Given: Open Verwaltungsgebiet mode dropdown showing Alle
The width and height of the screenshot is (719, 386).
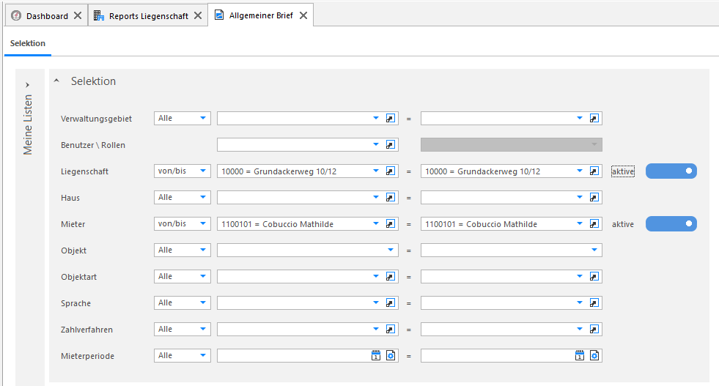Looking at the screenshot, I should [182, 118].
